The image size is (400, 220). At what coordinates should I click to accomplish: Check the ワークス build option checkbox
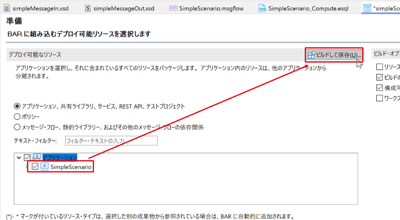[379, 98]
